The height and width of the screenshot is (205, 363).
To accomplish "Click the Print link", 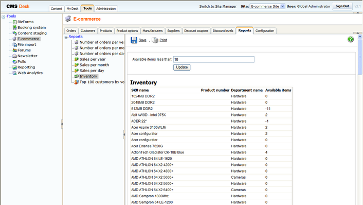I will pos(163,40).
